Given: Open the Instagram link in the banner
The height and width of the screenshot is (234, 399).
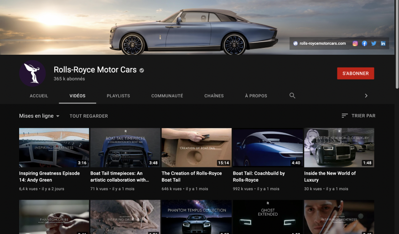Looking at the screenshot, I should [355, 43].
